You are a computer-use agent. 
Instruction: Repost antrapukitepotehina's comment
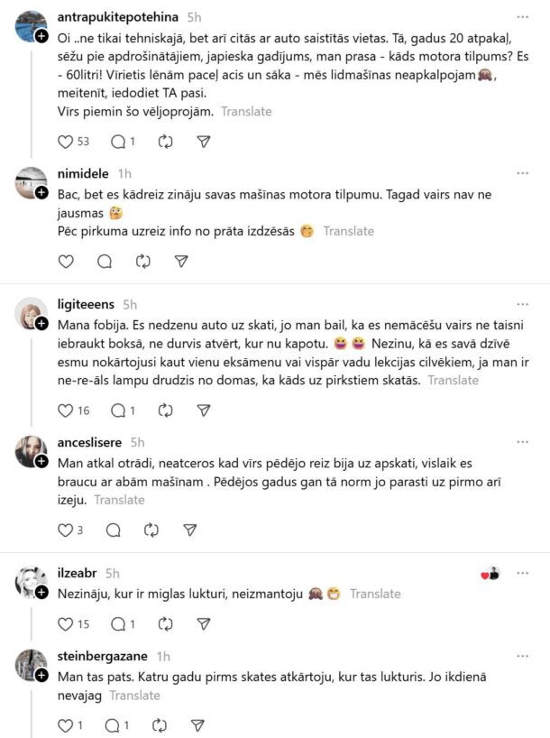[x=165, y=142]
